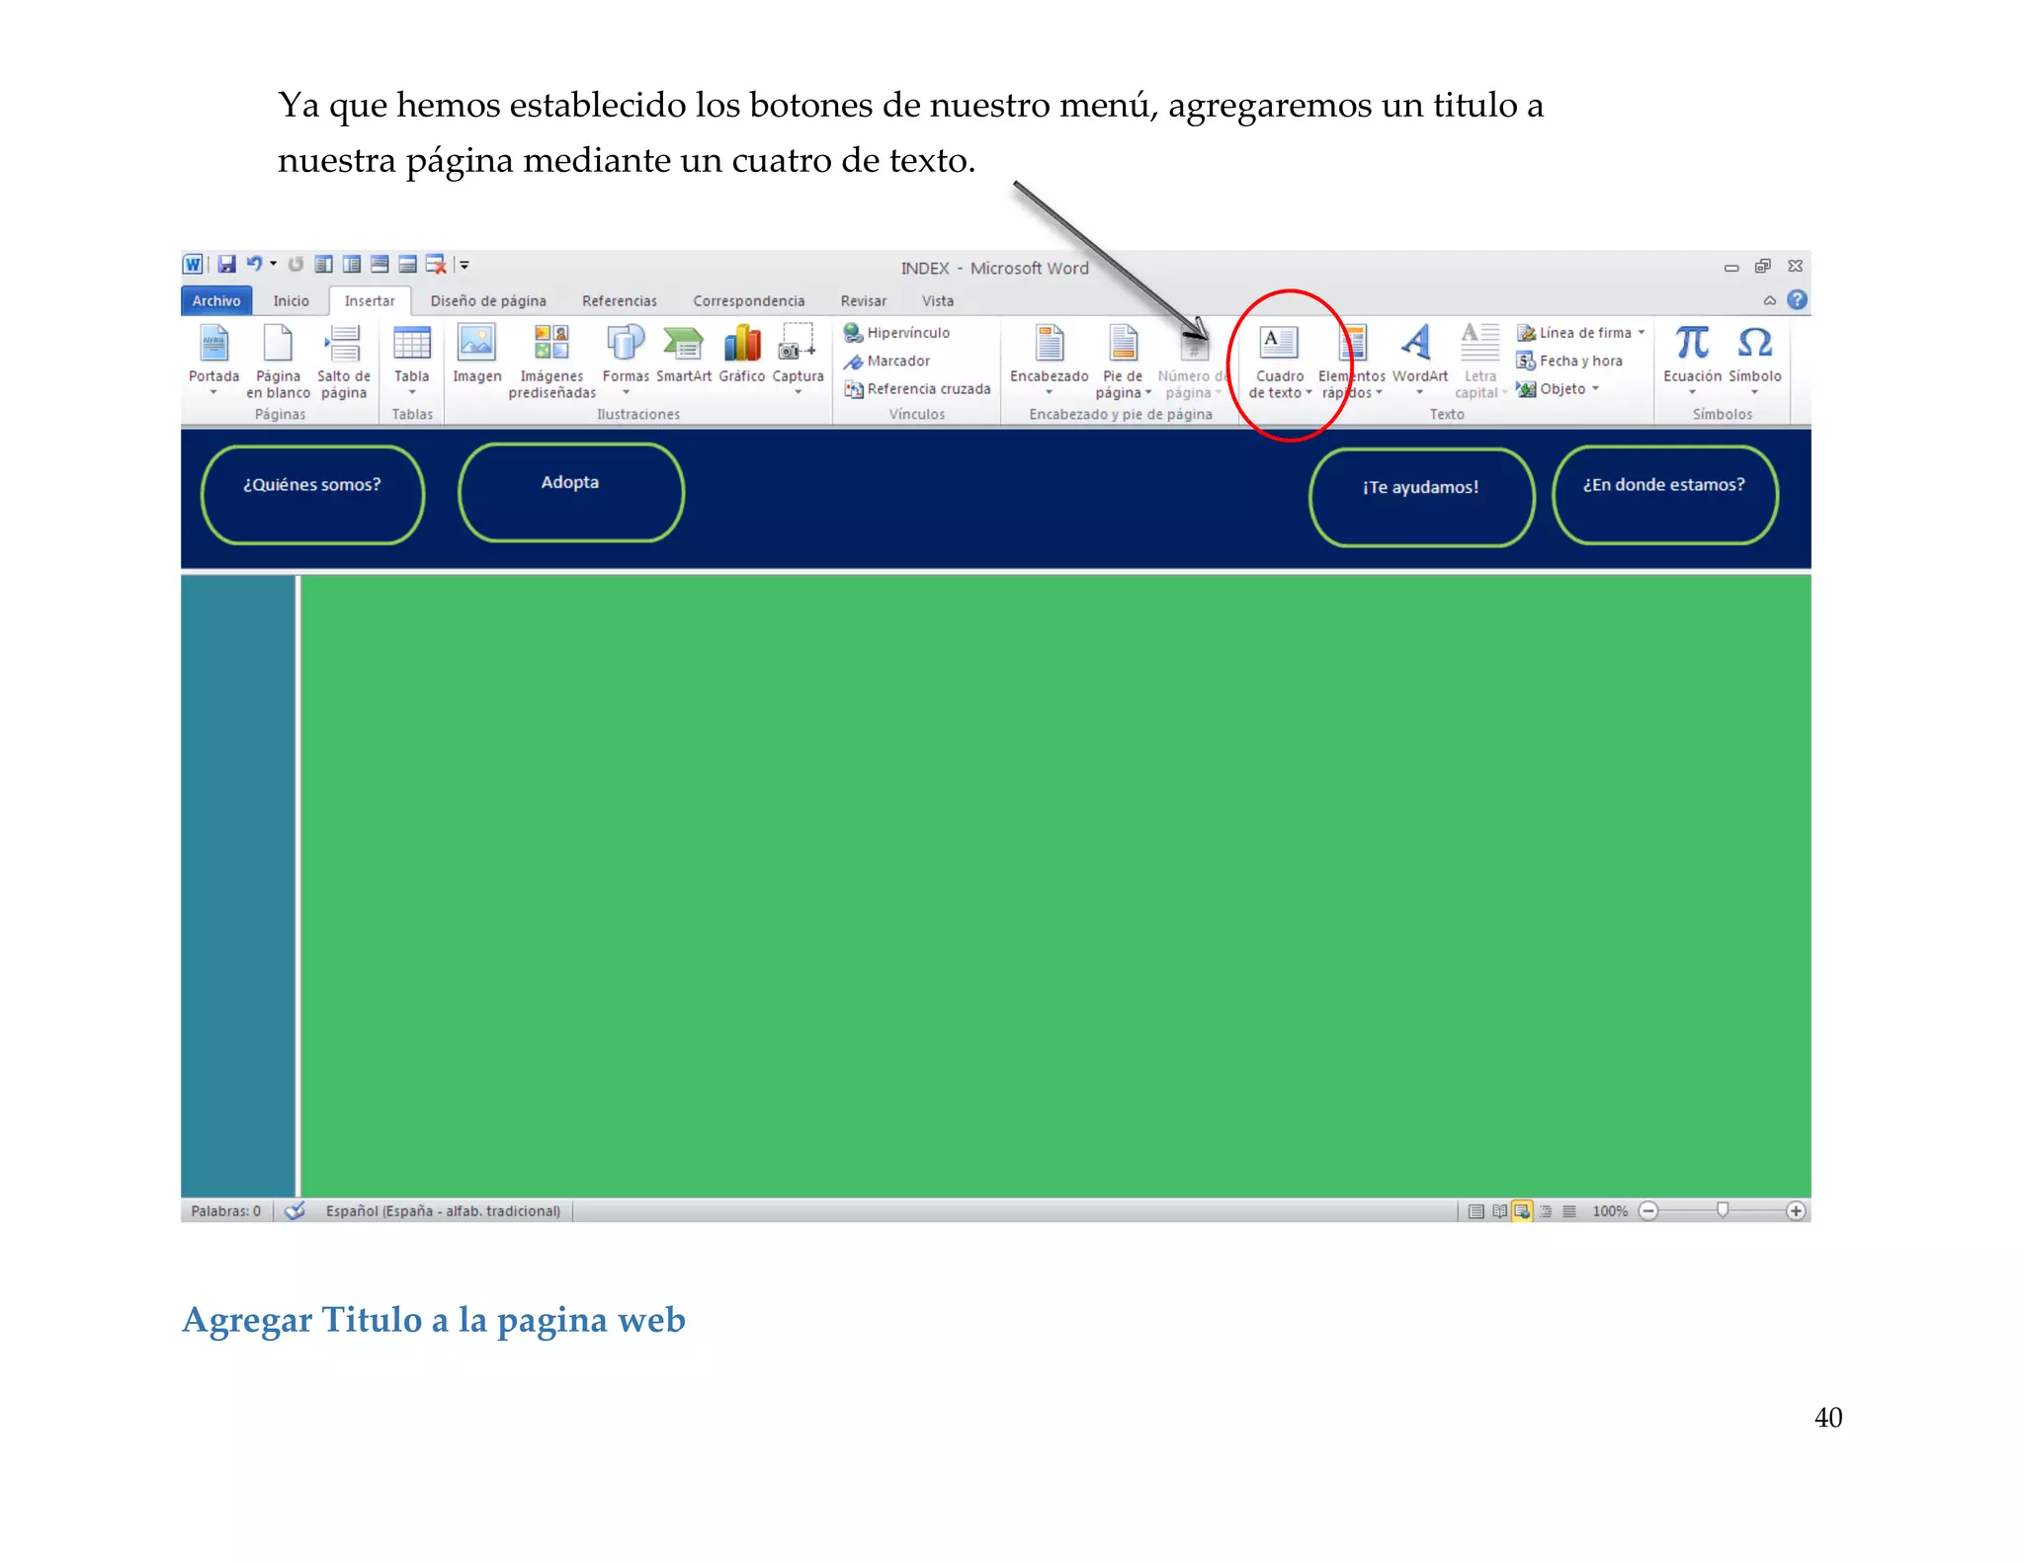Switch to the Diseño de página tab

pos(487,300)
